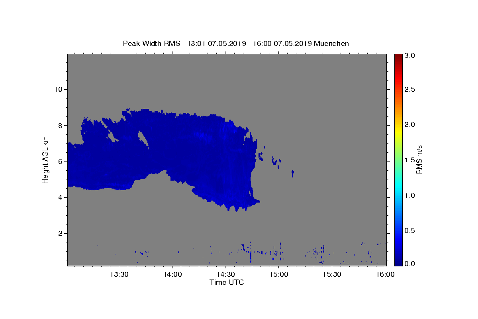Click the 'Height AGL km' axis label
This screenshot has height=319, width=478.
46,160
